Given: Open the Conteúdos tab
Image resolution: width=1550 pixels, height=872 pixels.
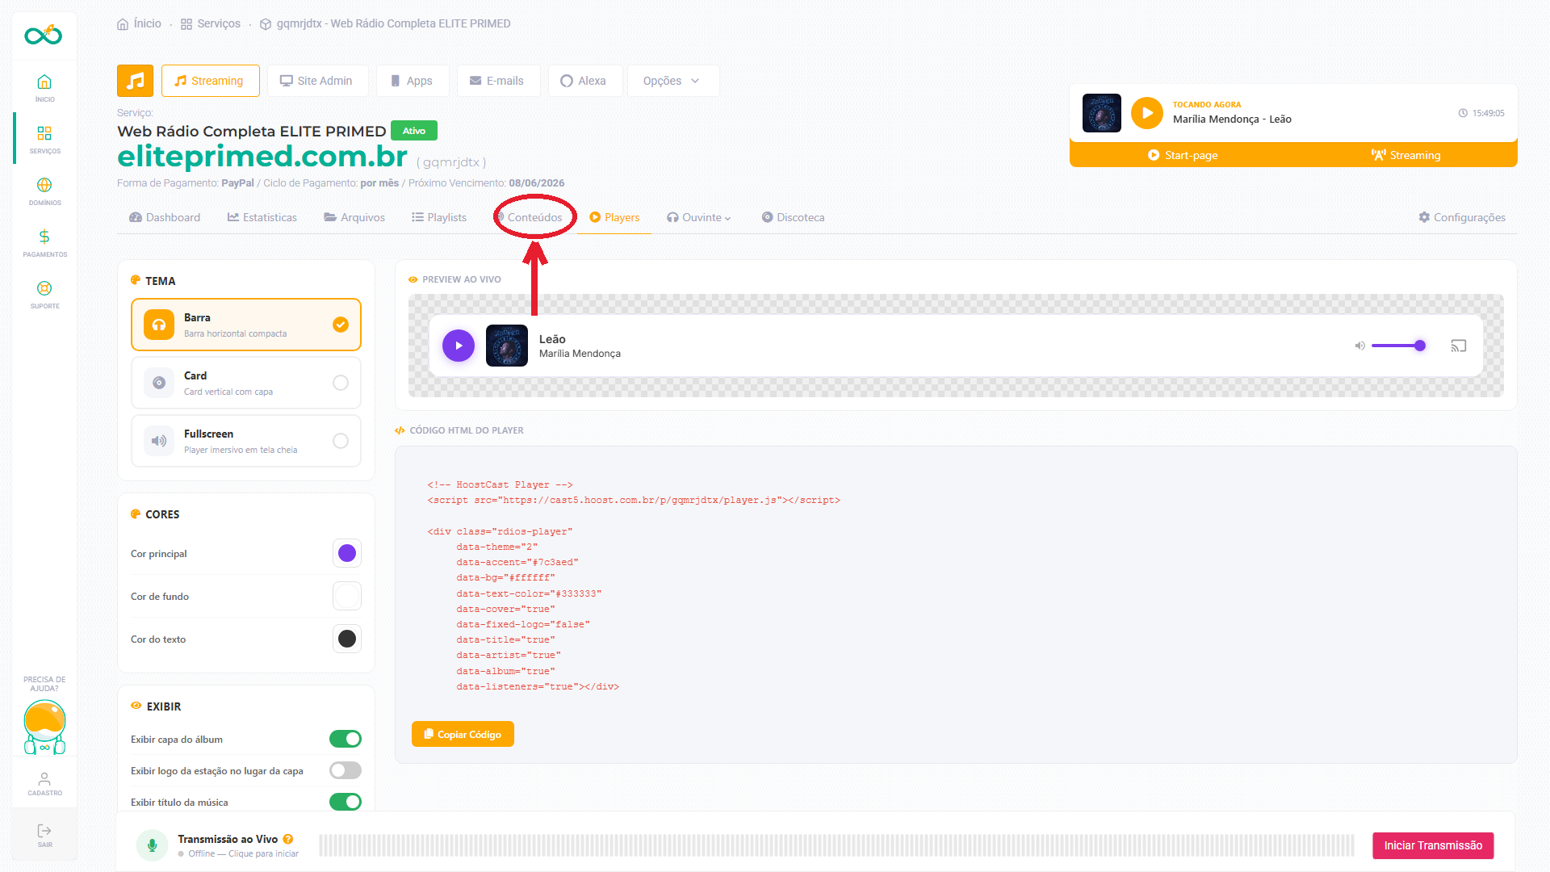Looking at the screenshot, I should [x=530, y=217].
